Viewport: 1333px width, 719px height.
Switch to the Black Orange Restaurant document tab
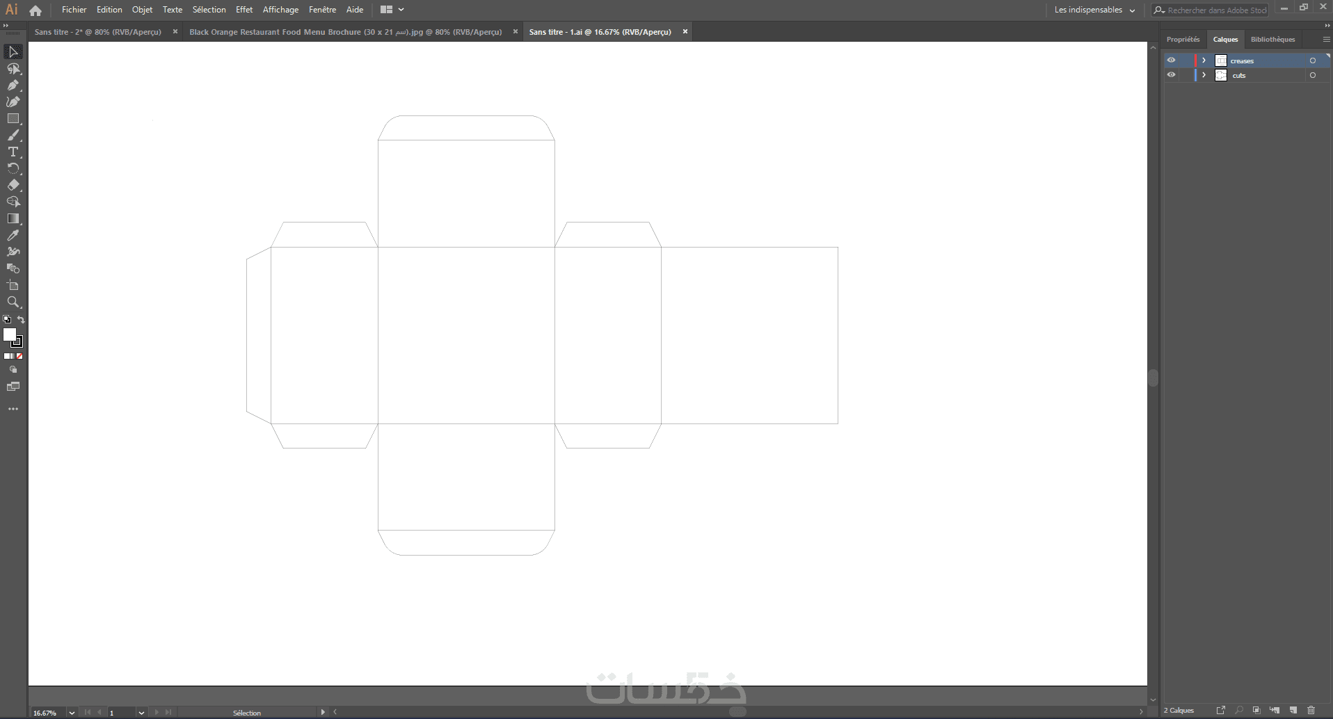(346, 32)
